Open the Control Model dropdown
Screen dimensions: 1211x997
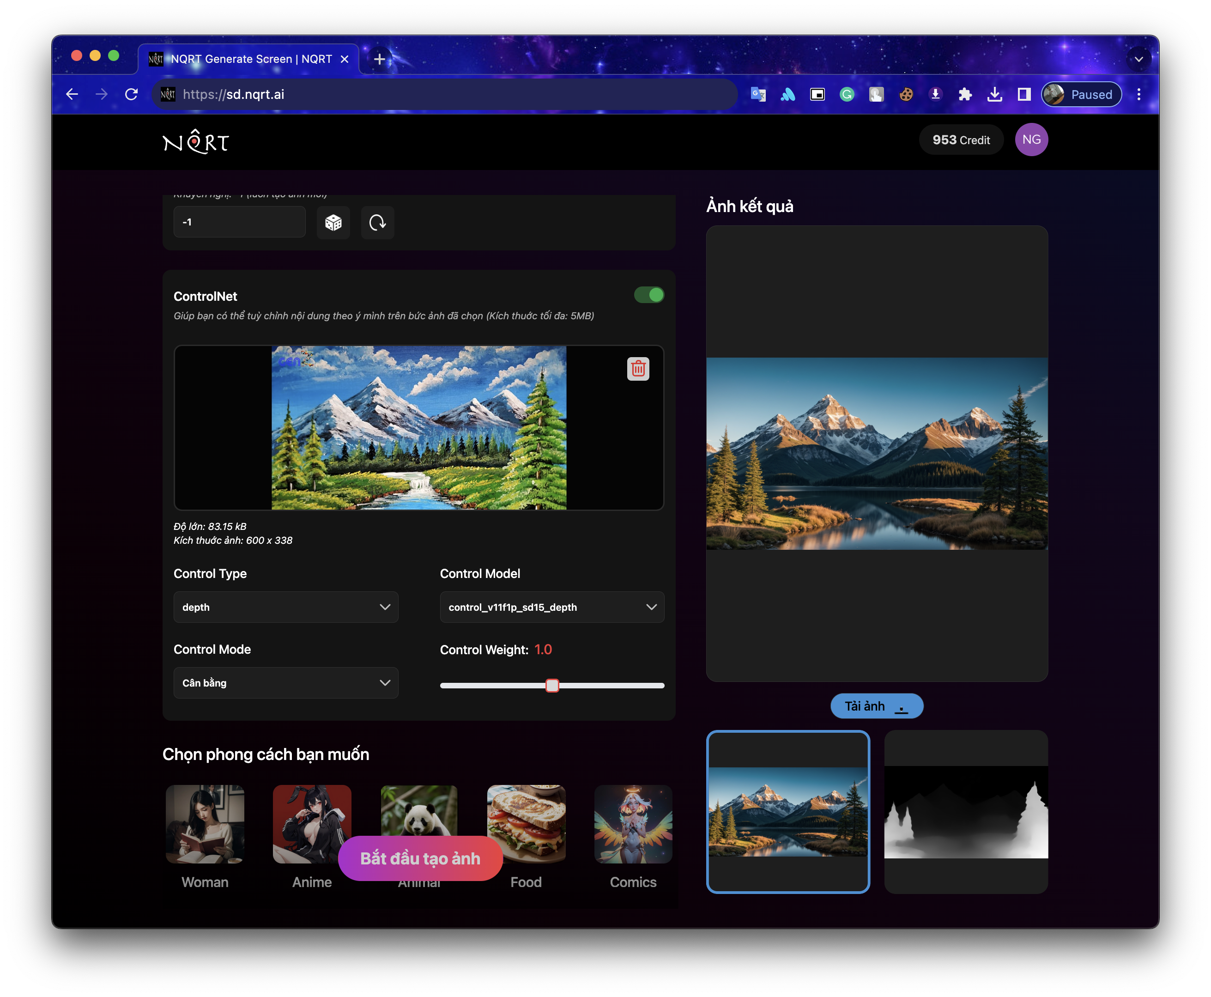[551, 607]
